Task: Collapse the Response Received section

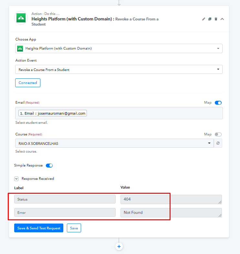Action: click(x=16, y=179)
